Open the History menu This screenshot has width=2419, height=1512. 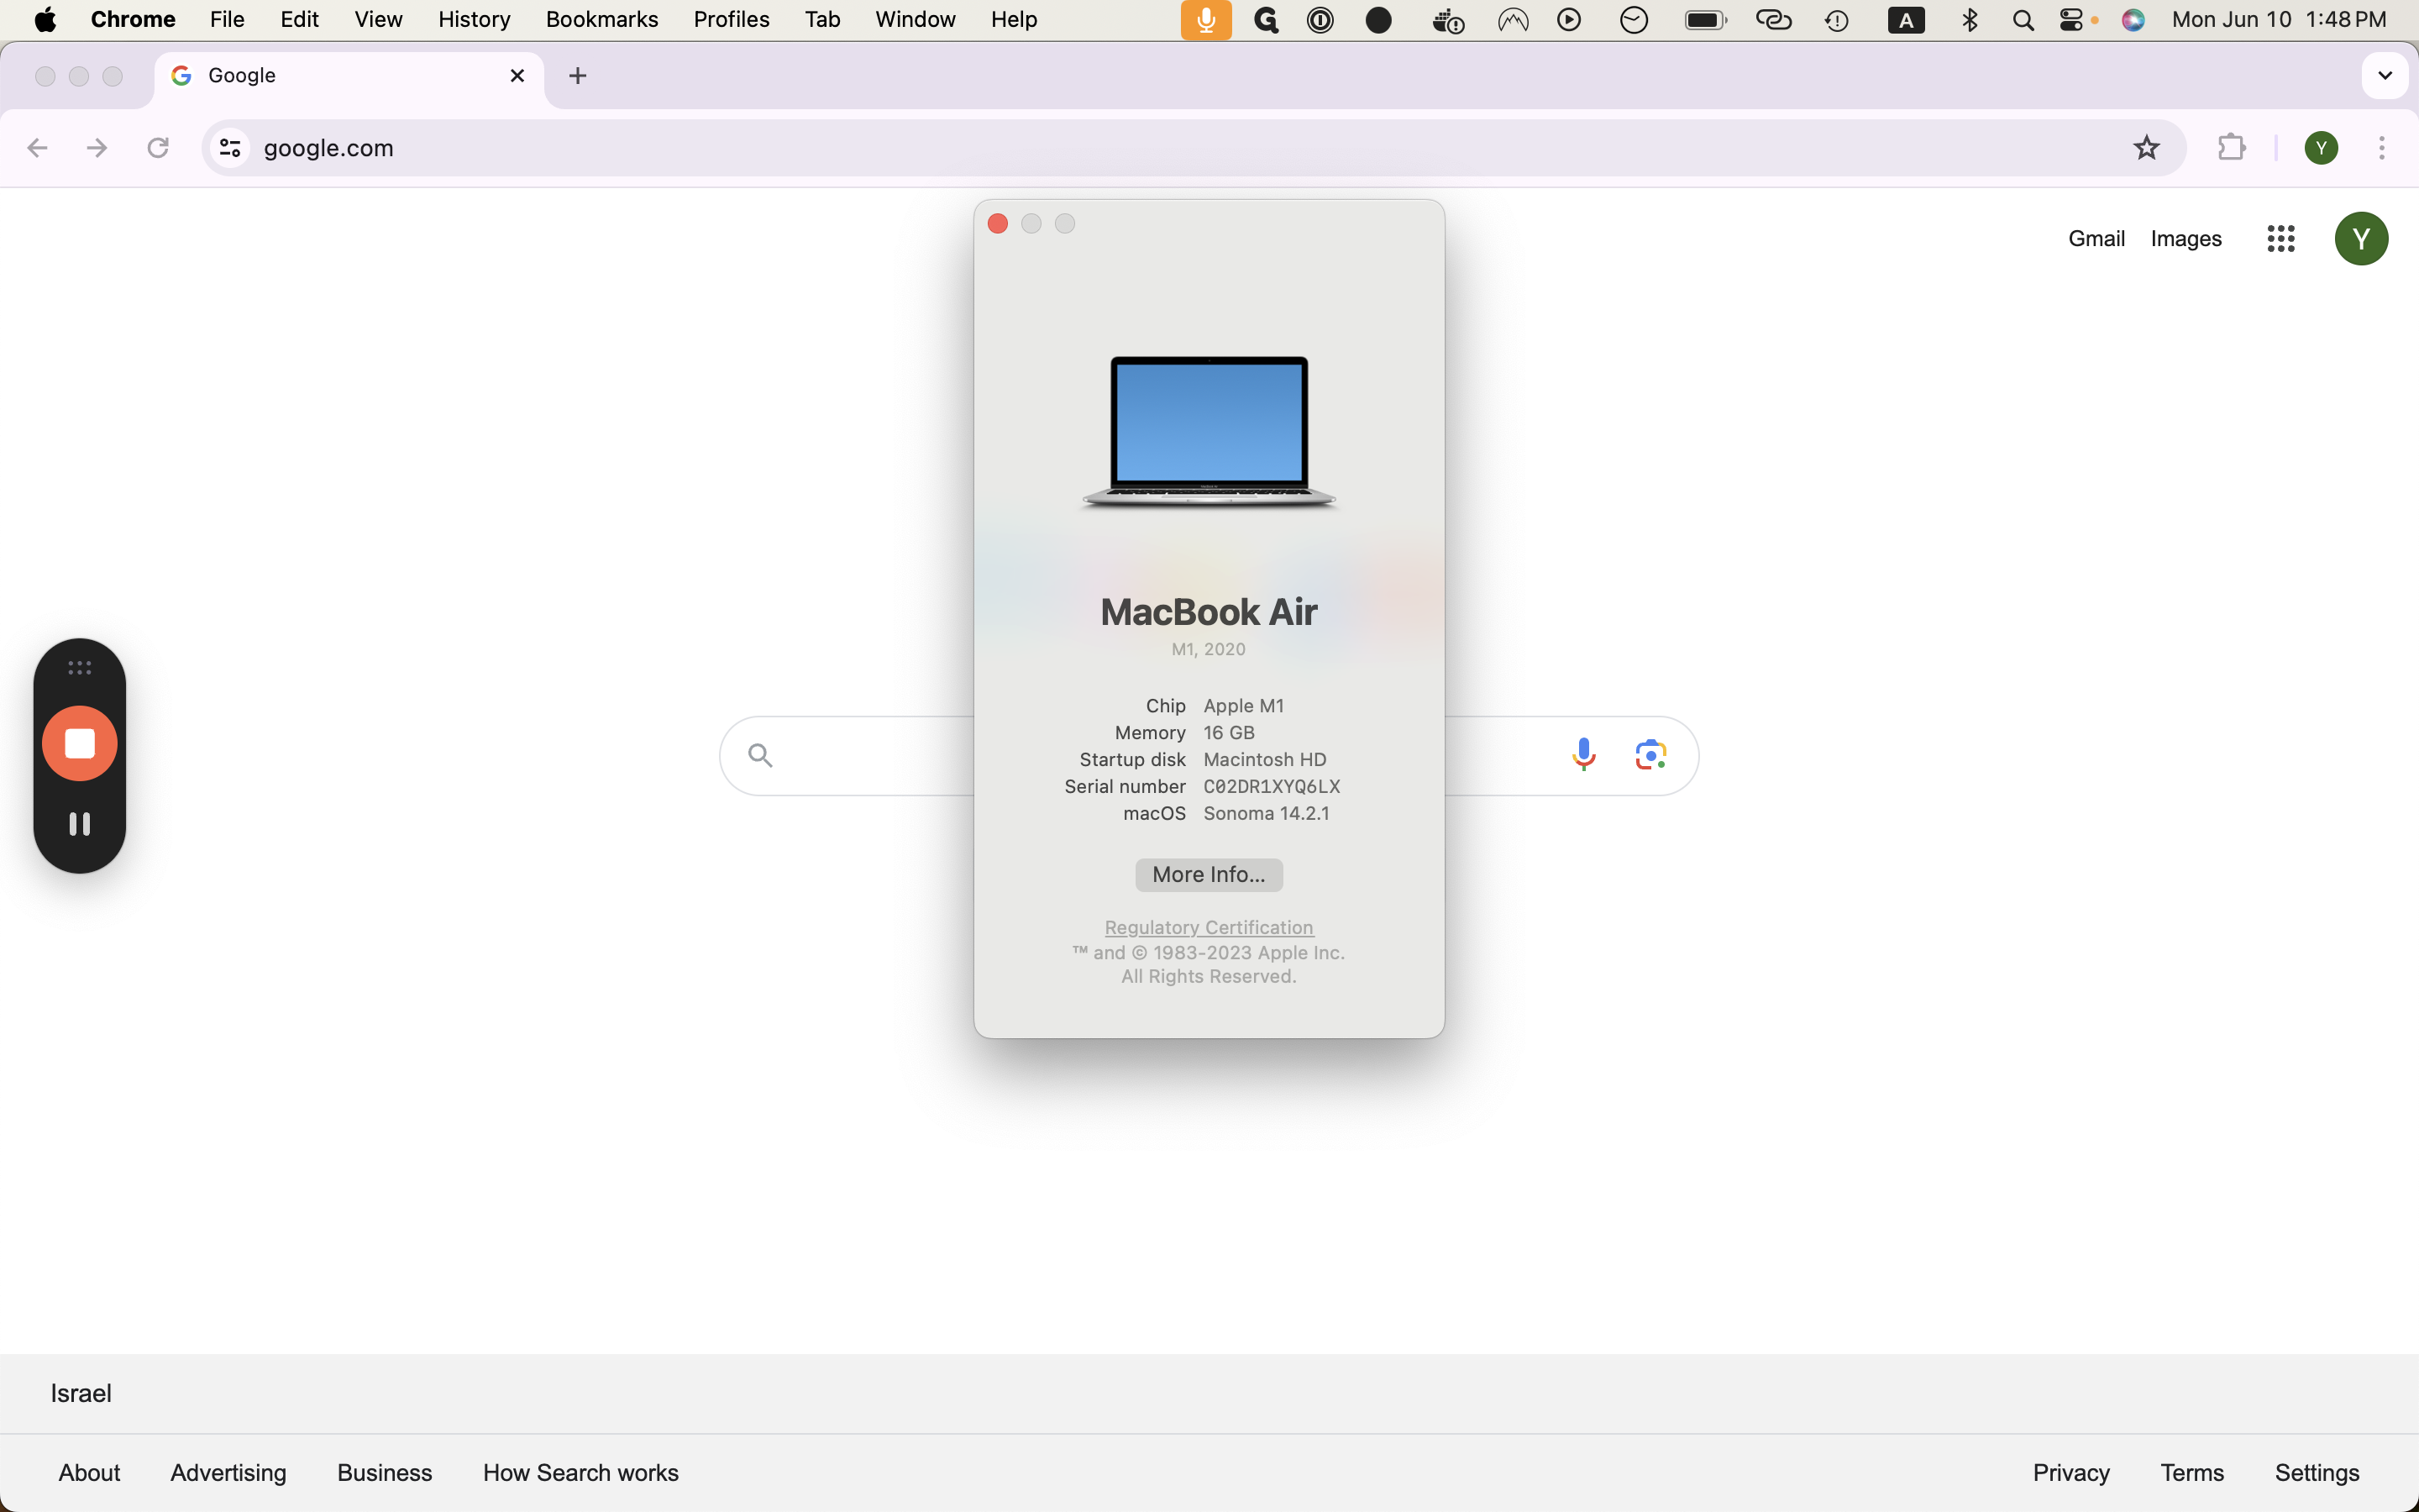click(x=474, y=20)
